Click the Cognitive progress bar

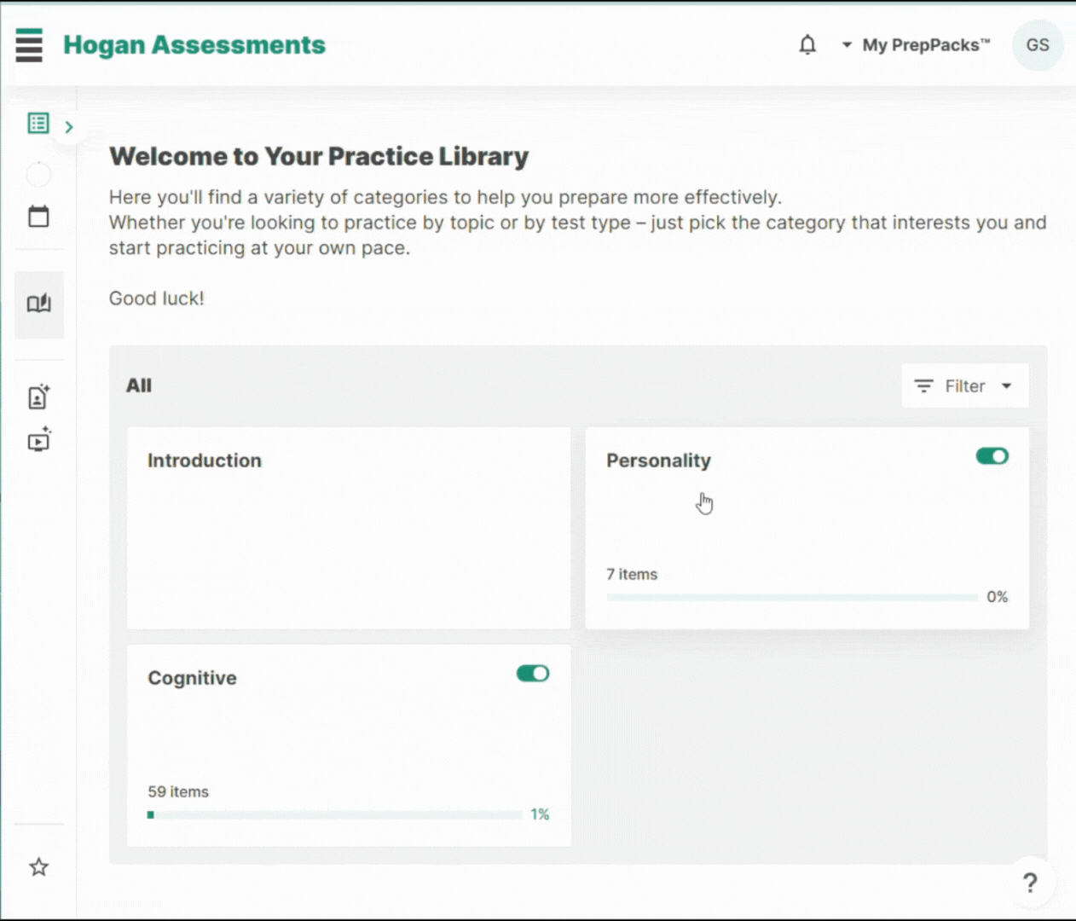335,814
